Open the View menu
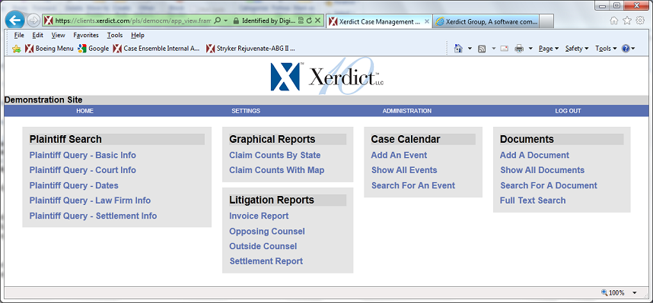The width and height of the screenshot is (653, 303). (59, 36)
